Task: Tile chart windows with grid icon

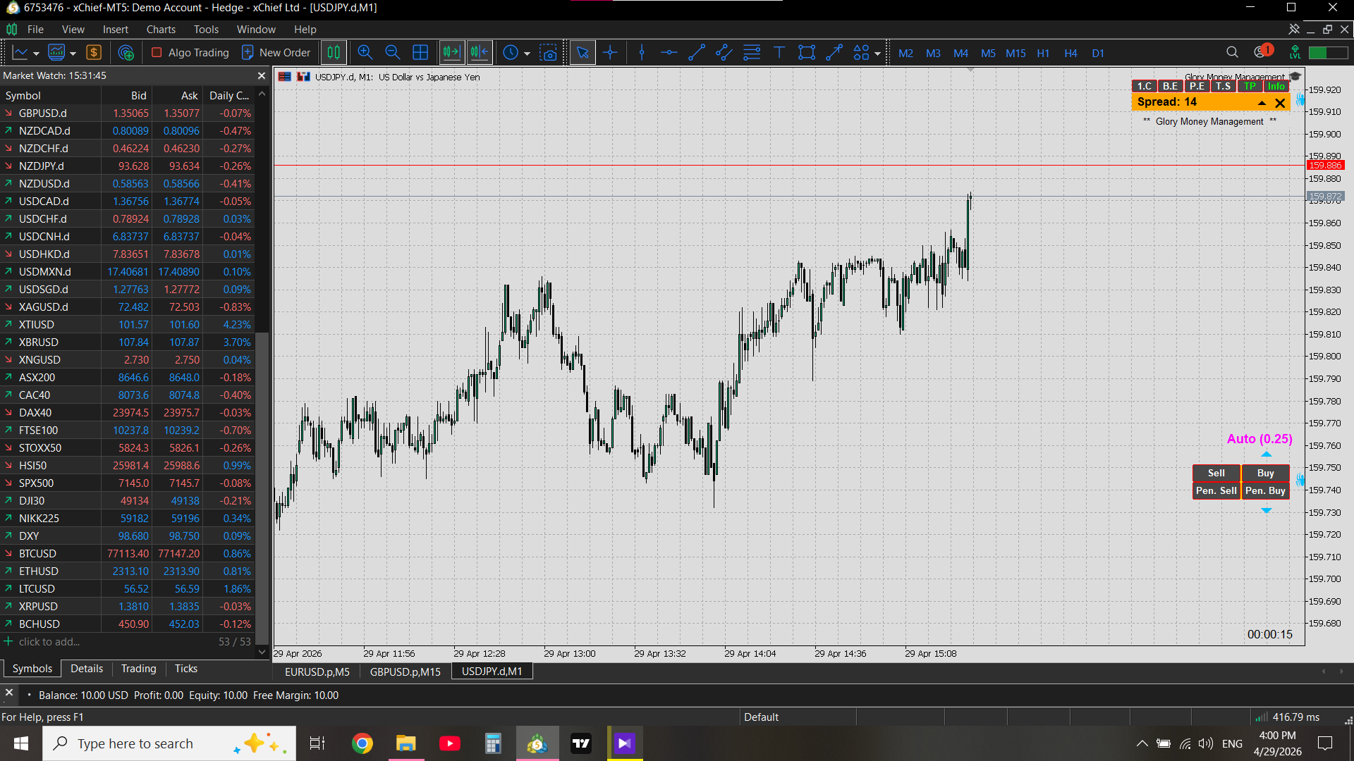Action: point(420,53)
